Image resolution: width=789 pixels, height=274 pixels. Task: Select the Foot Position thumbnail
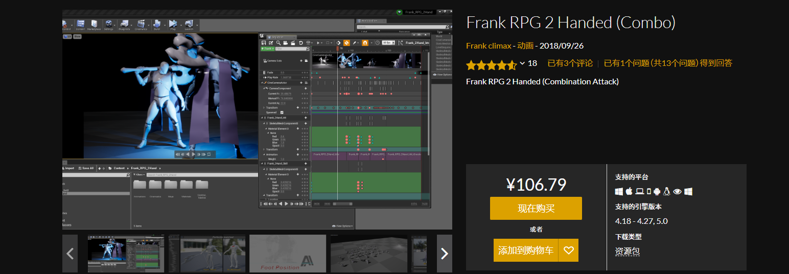click(x=288, y=254)
